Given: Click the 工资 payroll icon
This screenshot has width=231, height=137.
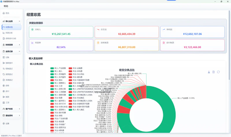Looking at the screenshot, I should (4, 103).
